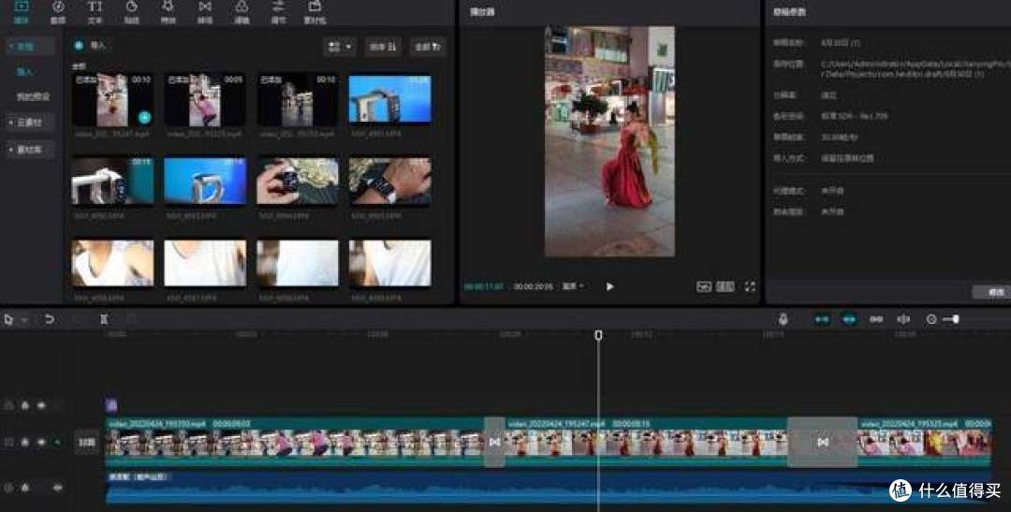
Task: Open the 音频 audio tab
Action: 58,11
